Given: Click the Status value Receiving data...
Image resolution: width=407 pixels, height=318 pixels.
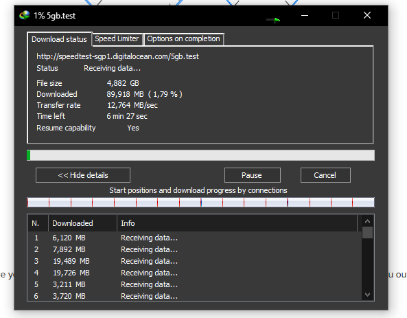Looking at the screenshot, I should click(112, 68).
